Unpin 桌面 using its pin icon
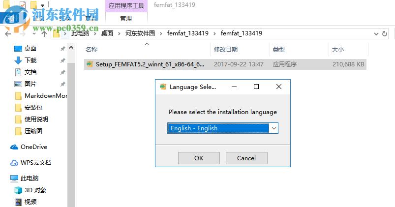 pyautogui.click(x=63, y=49)
